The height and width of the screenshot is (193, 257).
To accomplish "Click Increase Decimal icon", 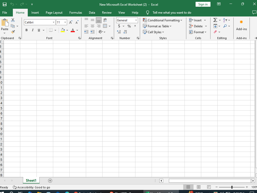I will [x=119, y=32].
